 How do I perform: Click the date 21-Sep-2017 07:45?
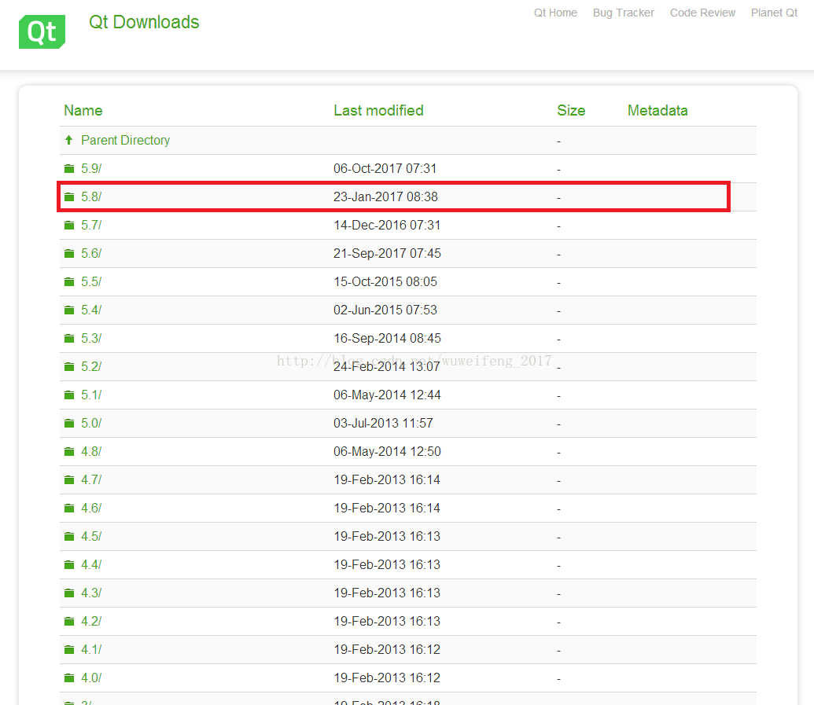click(387, 253)
